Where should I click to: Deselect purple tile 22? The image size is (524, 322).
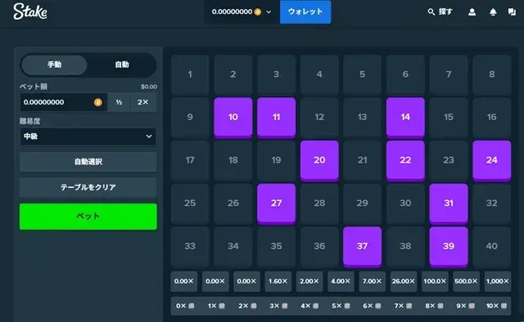[x=405, y=160]
